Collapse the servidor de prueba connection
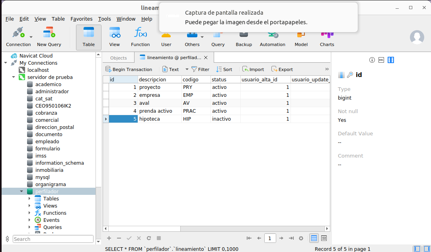This screenshot has height=252, width=431. 14,77
